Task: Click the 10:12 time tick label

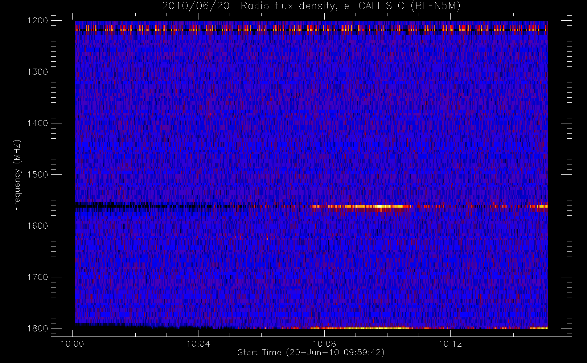Action: 450,344
